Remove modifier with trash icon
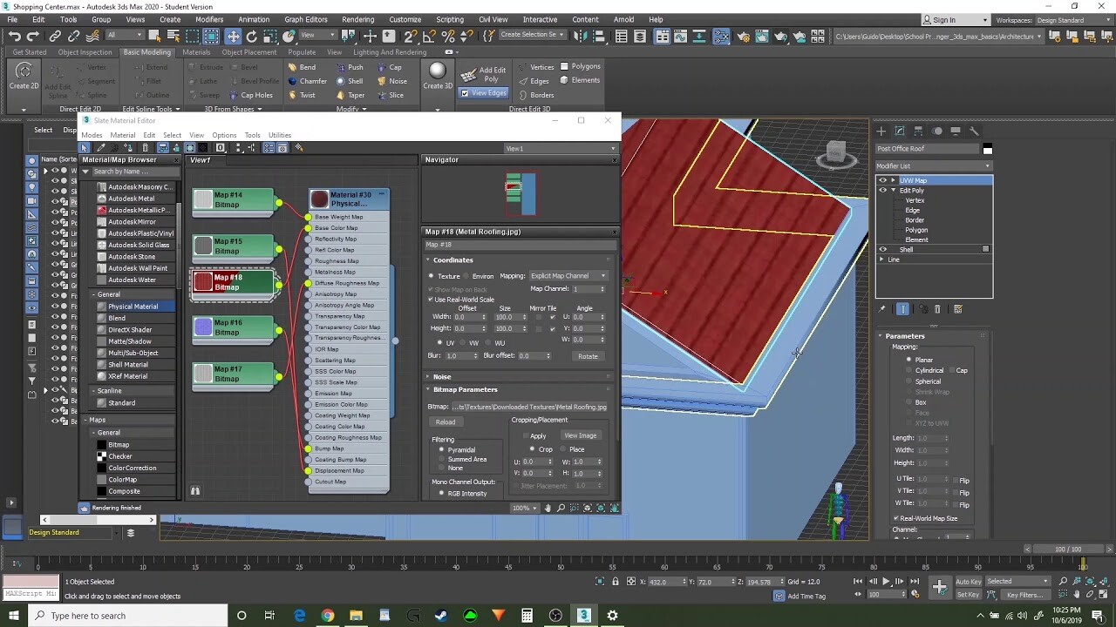 [x=937, y=309]
